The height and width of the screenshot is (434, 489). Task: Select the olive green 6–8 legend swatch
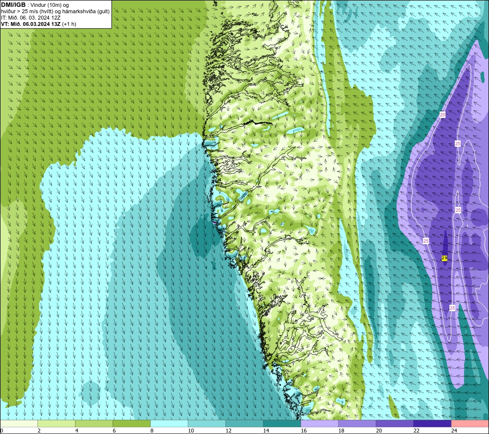click(132, 423)
